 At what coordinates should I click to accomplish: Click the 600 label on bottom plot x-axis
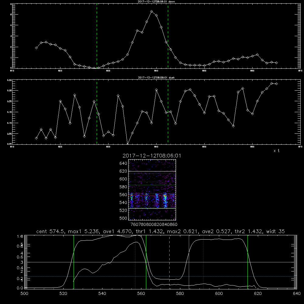click(219, 294)
